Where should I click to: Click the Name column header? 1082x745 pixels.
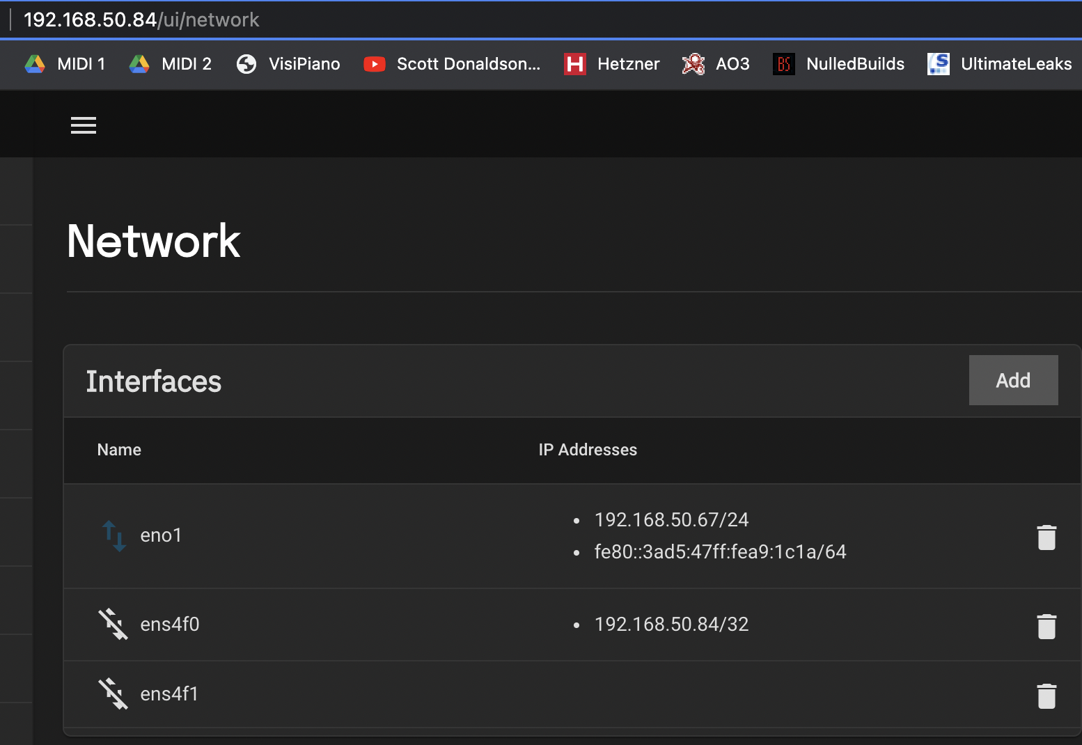coord(119,450)
